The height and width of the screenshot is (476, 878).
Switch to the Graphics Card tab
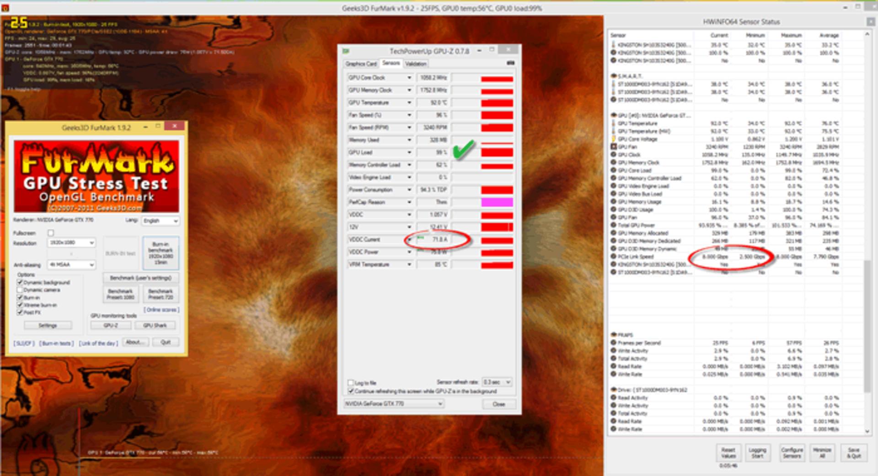pyautogui.click(x=361, y=64)
